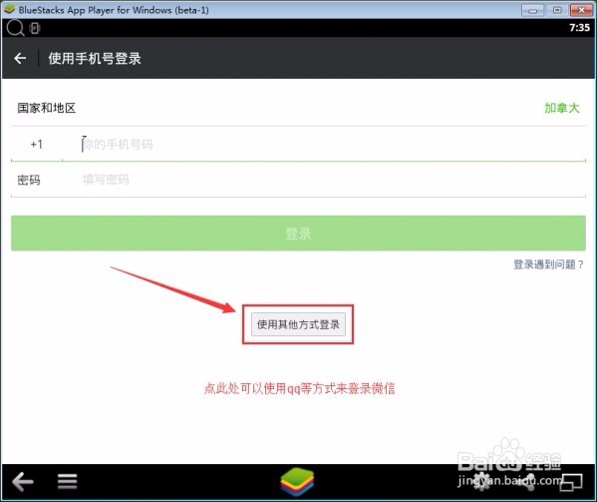This screenshot has width=597, height=502.
Task: Click the 7:35 clock in status bar
Action: pos(579,28)
